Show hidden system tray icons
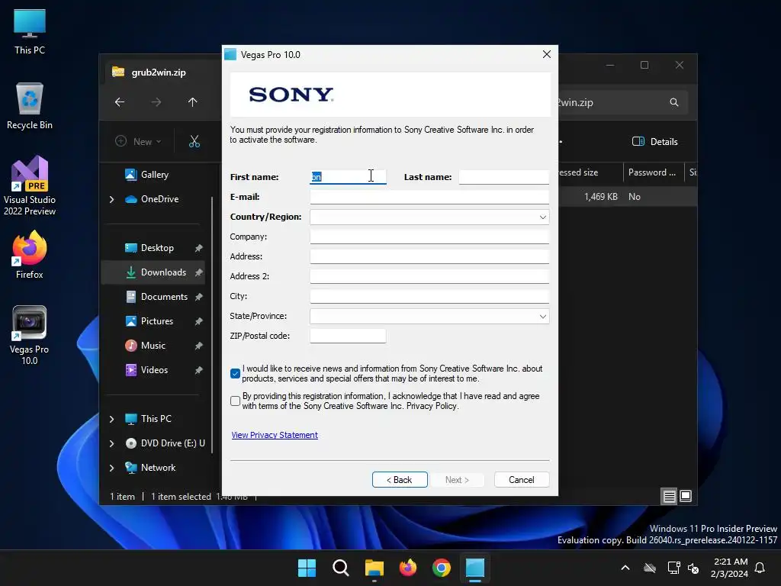Screen dimensions: 781x586 tap(625, 568)
